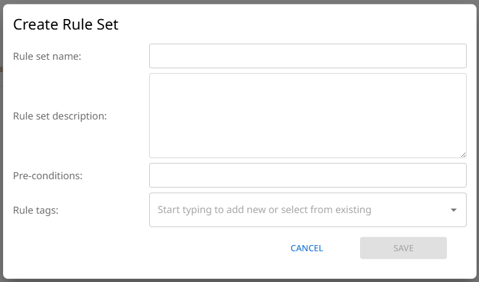Screen dimensions: 479x282
Task: Click the dimmed backdrop above the dialog
Action: point(239,2)
